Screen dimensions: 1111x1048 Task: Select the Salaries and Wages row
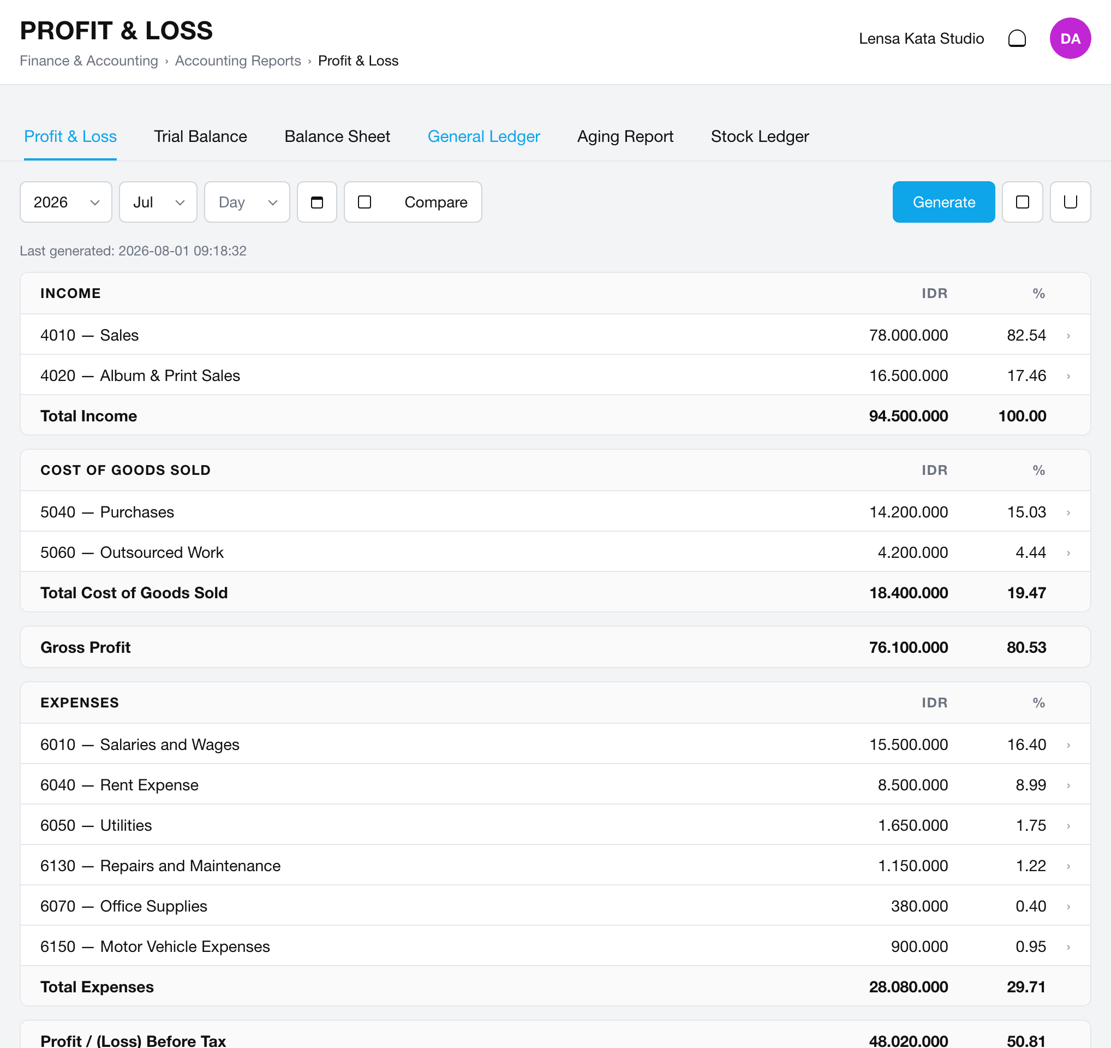click(x=555, y=744)
